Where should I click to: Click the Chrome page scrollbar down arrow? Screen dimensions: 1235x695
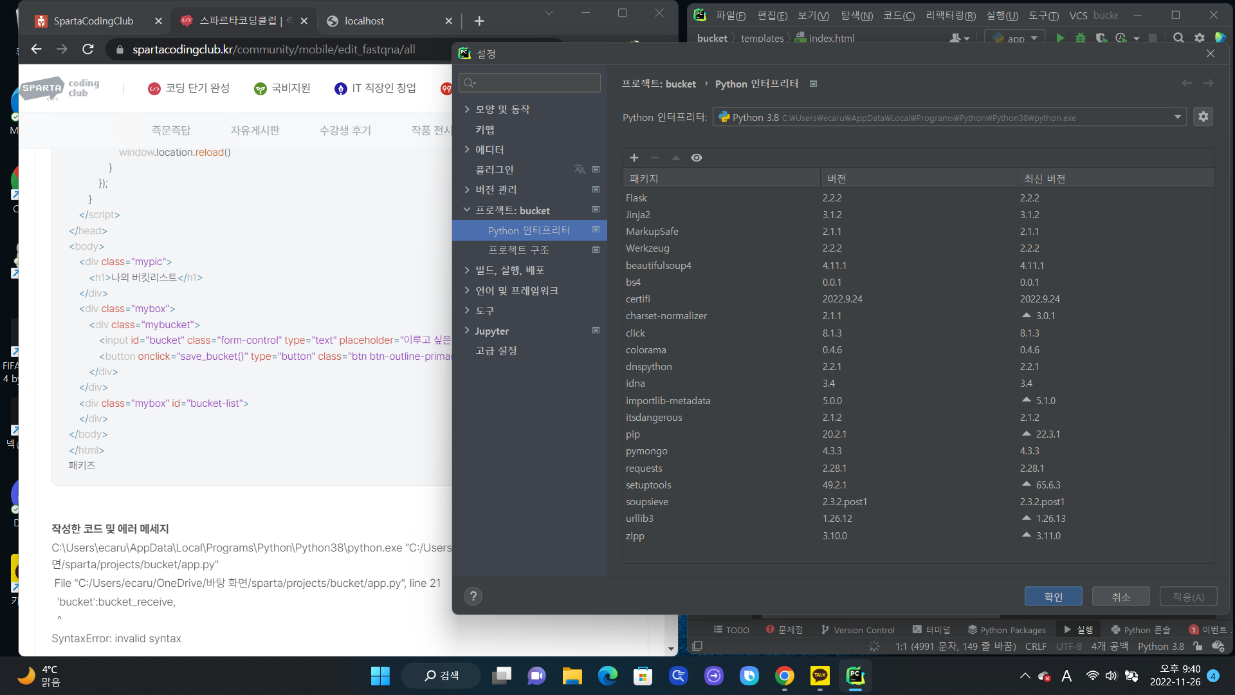(x=671, y=649)
